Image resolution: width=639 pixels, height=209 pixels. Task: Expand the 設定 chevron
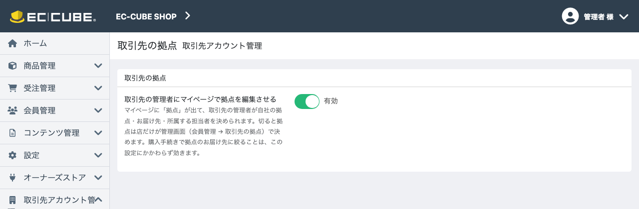pyautogui.click(x=98, y=155)
